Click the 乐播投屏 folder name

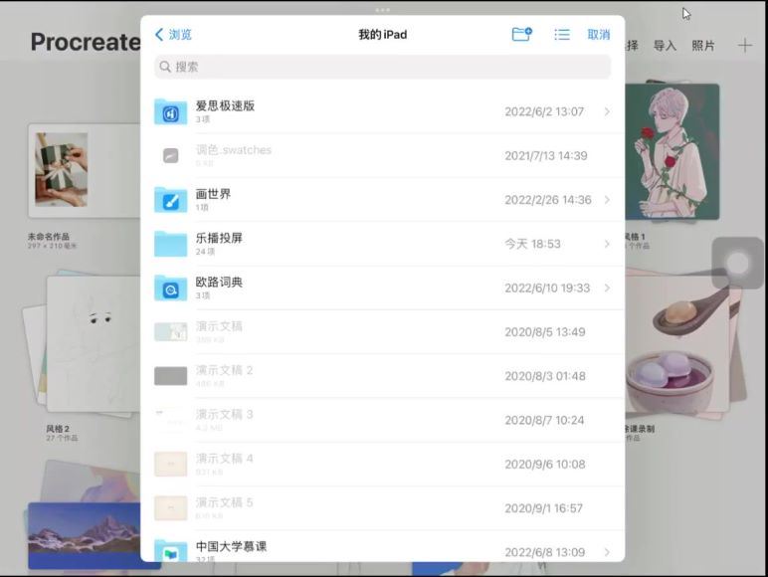[x=219, y=238]
